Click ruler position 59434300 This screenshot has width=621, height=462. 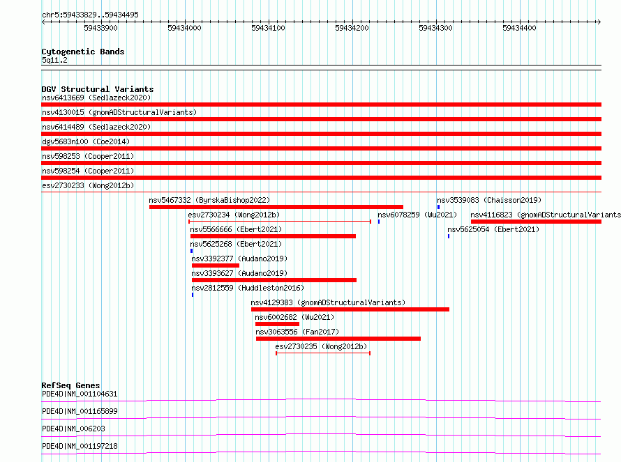[435, 28]
